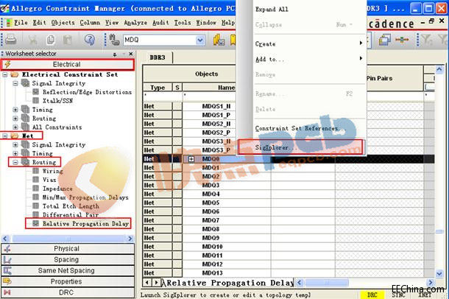Screen dimensions: 449x299
Task: Open the Electrical worksheet section
Action: pyautogui.click(x=68, y=65)
